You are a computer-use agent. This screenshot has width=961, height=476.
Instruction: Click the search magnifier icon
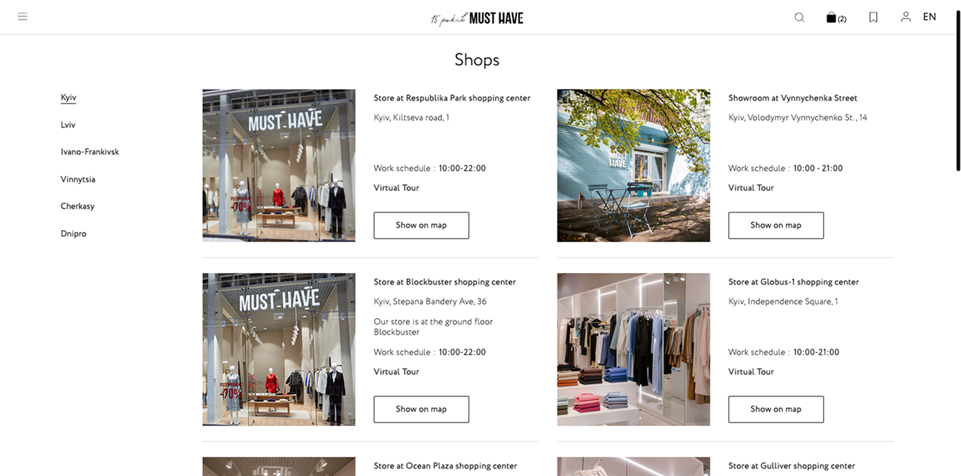point(799,17)
